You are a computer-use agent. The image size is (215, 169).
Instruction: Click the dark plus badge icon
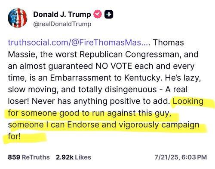(x=109, y=15)
